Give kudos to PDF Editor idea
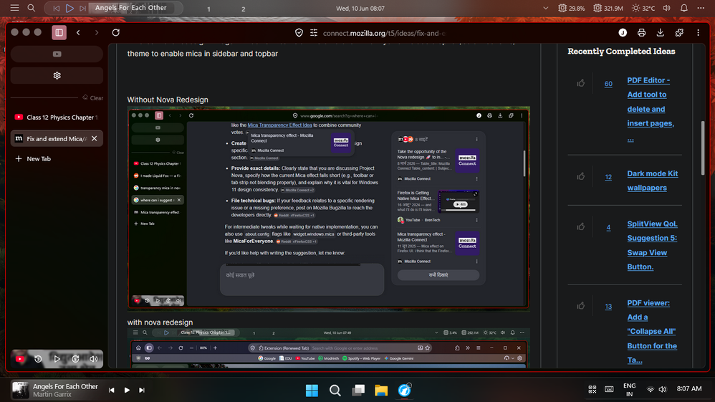 click(580, 83)
